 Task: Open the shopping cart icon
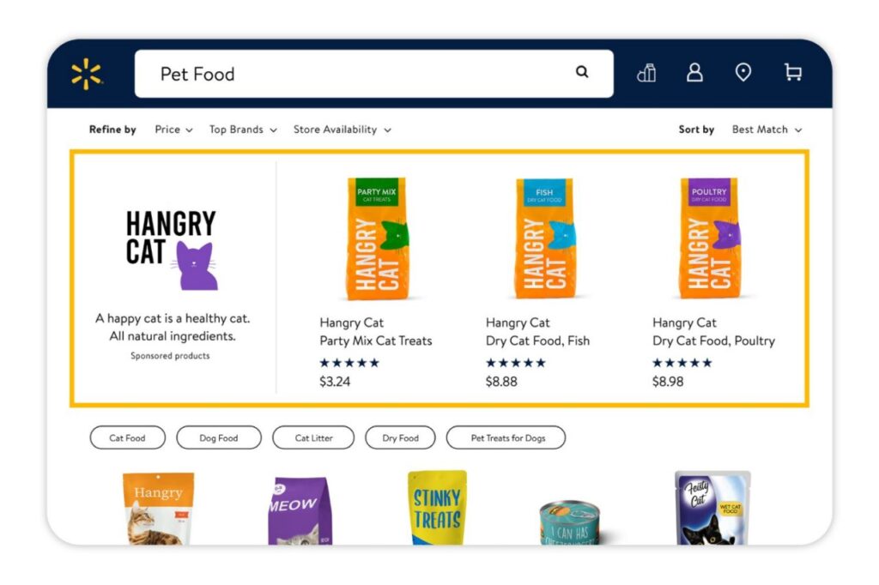[x=792, y=73]
